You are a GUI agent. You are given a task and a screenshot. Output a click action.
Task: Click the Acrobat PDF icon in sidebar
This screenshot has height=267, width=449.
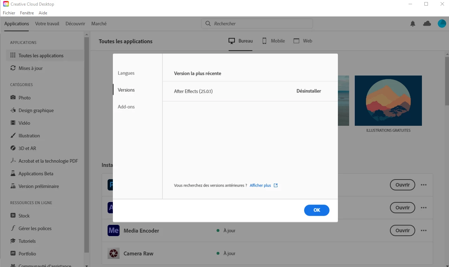(13, 161)
